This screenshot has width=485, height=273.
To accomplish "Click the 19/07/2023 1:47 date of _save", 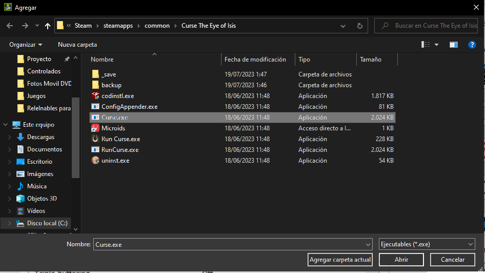I will pyautogui.click(x=246, y=74).
